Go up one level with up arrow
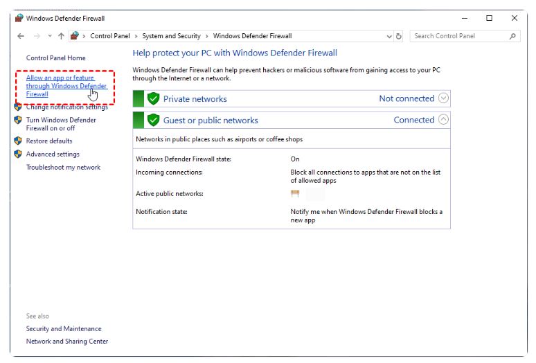Viewport: 536px width, 363px height. click(61, 36)
